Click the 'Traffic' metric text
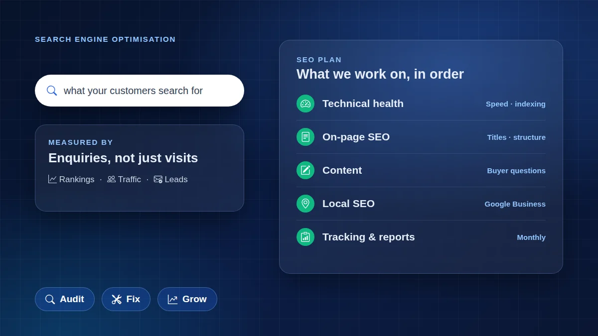Image resolution: width=598 pixels, height=336 pixels. (x=130, y=180)
